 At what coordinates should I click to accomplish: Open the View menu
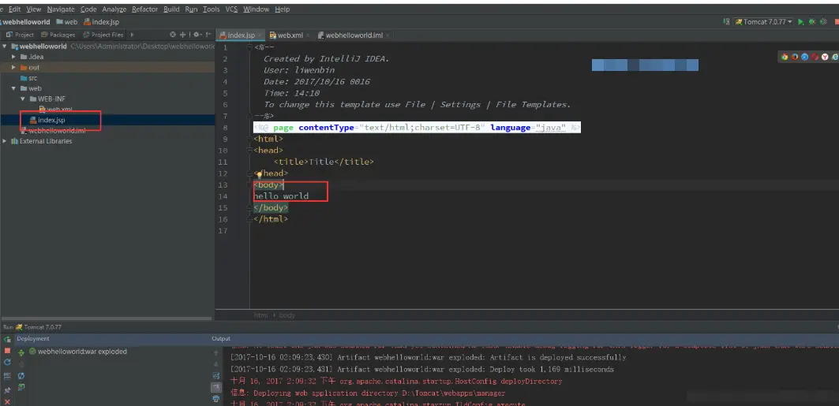[33, 9]
